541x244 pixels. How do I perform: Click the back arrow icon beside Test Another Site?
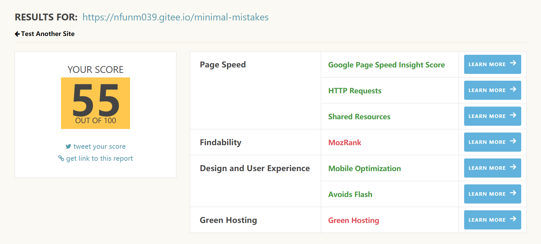[x=17, y=34]
